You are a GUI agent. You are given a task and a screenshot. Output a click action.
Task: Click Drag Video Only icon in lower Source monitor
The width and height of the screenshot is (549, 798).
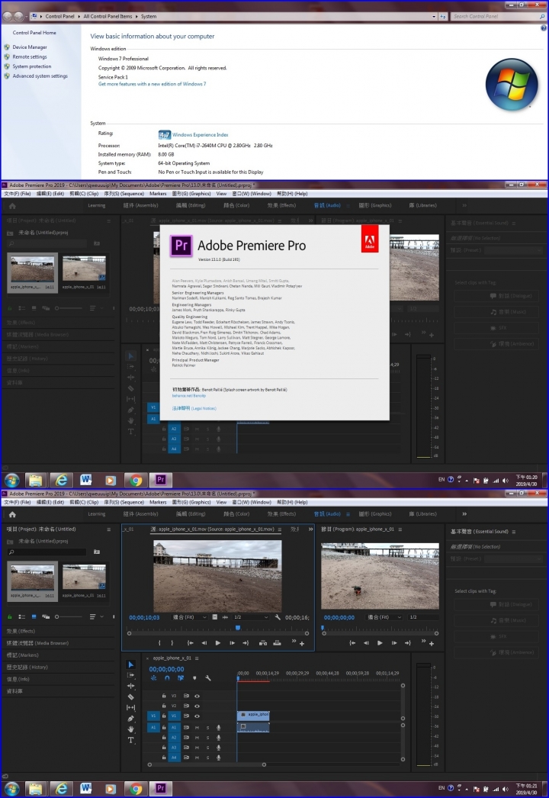[x=215, y=617]
